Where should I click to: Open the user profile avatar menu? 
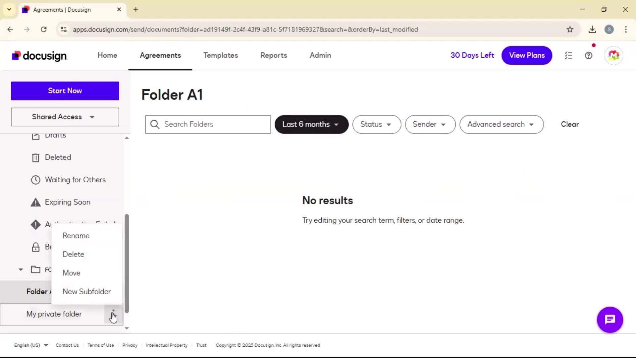pos(613,55)
